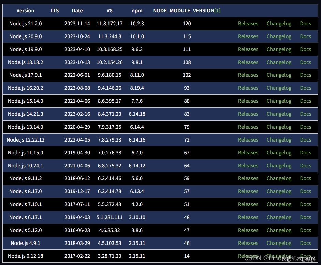Open Docs for Node.js 7.10.1
Image resolution: width=321 pixels, height=265 pixels.
point(305,204)
